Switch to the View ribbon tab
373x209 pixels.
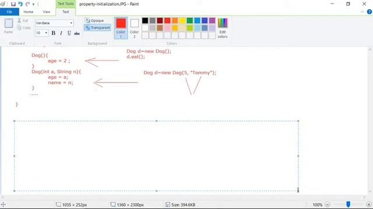coord(47,12)
